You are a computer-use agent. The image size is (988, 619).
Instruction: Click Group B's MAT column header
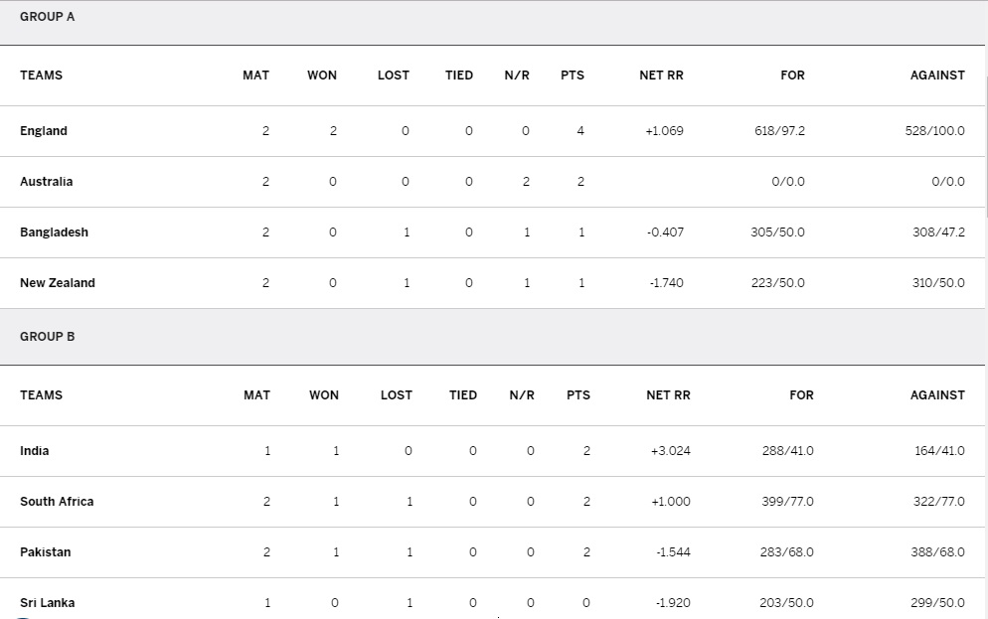coord(256,395)
